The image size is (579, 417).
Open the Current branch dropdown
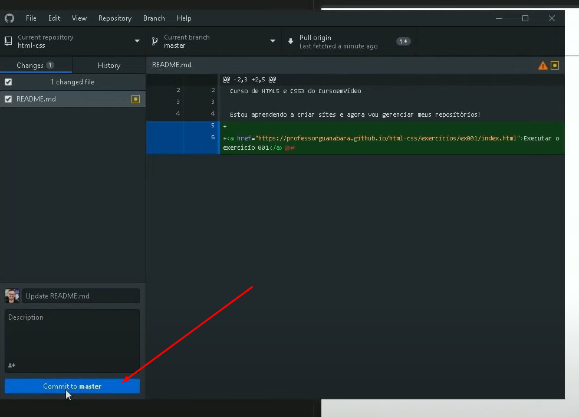click(214, 41)
